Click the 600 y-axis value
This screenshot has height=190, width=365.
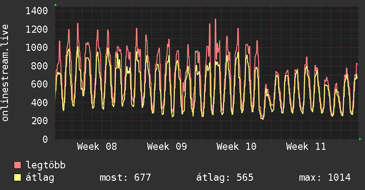[39, 84]
